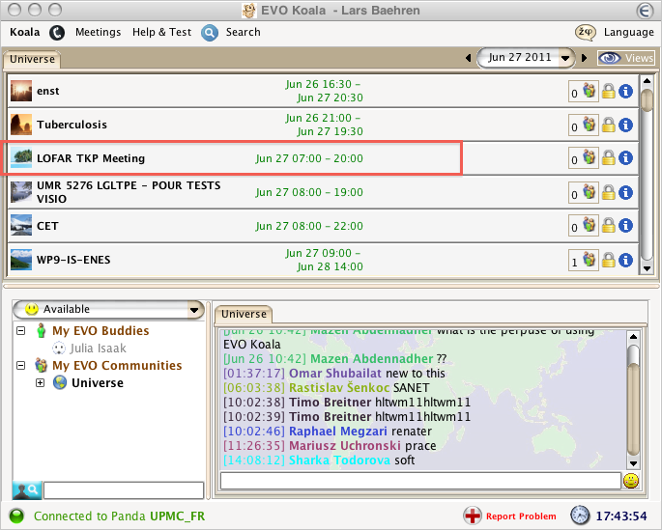Click Sharka Todorova name in chat
This screenshot has height=530, width=662.
click(x=339, y=460)
